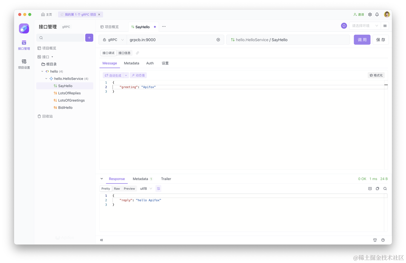Click the Apifox logo icon in sidebar
Screen dimensions: 406x263
tap(24, 29)
